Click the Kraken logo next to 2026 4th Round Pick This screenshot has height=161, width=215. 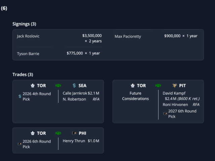tap(20, 96)
